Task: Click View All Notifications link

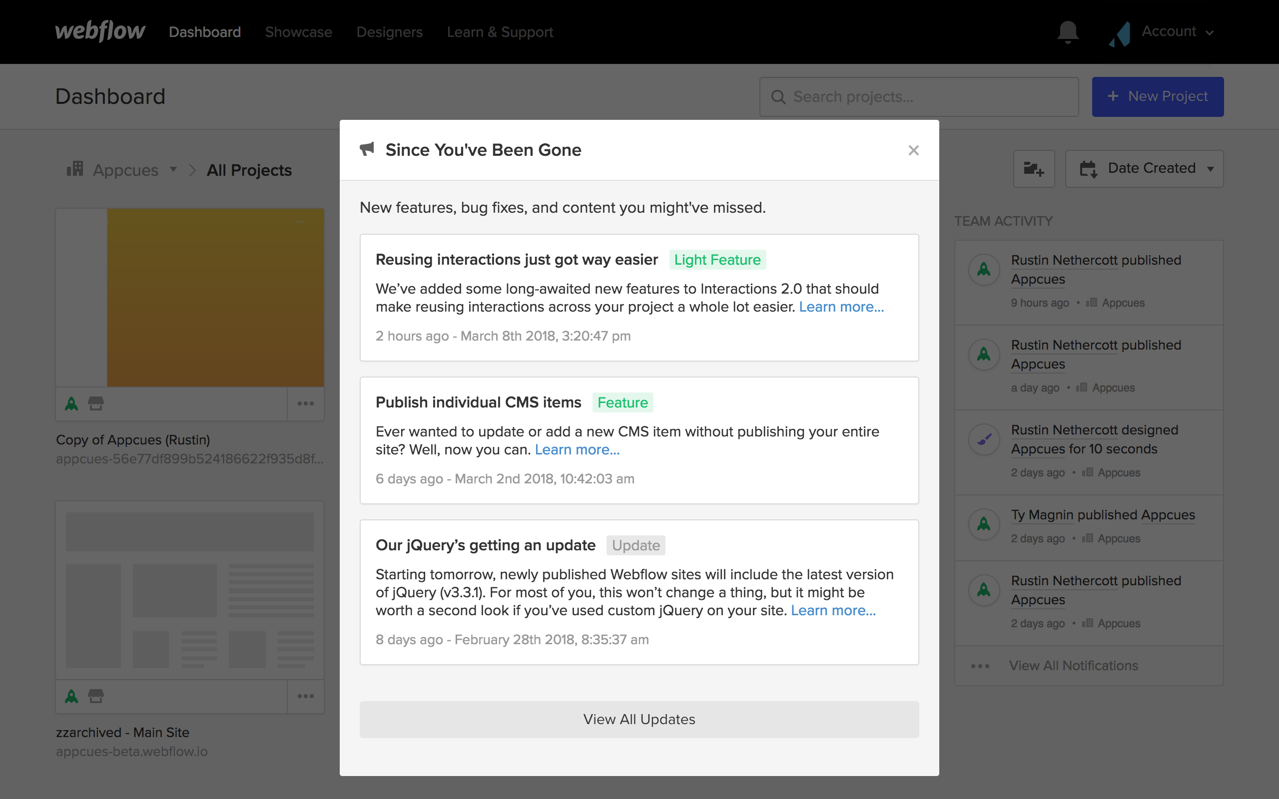Action: [x=1073, y=666]
